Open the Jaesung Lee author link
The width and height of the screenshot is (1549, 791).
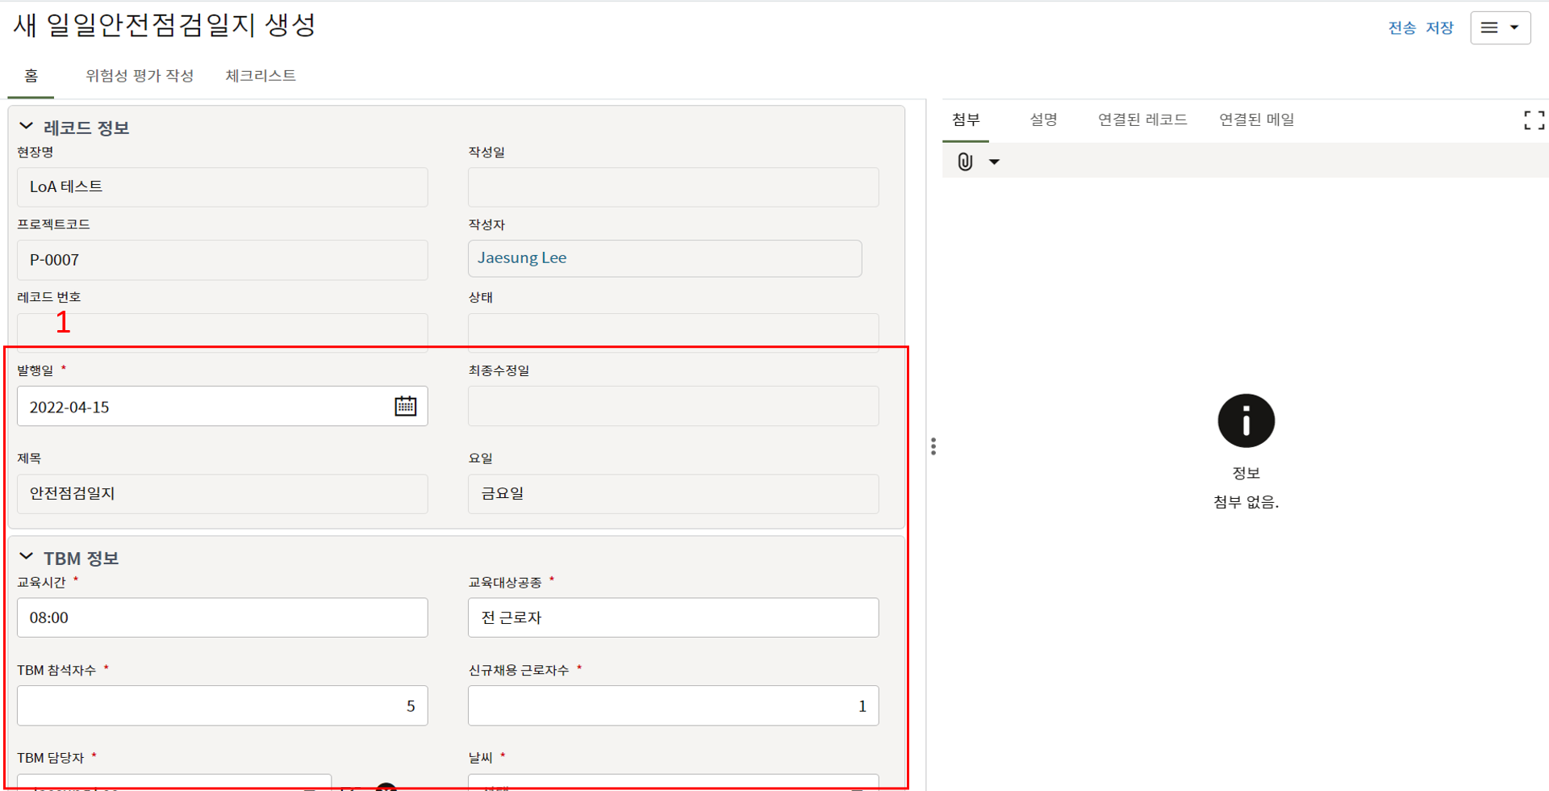tap(522, 258)
